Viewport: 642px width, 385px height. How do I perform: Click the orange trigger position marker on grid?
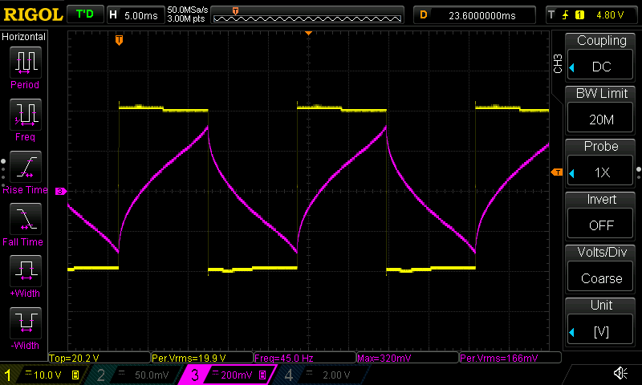pos(119,40)
